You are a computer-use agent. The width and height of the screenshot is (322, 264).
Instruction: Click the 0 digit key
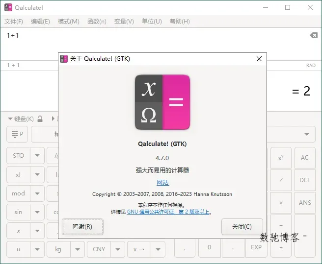point(209,247)
